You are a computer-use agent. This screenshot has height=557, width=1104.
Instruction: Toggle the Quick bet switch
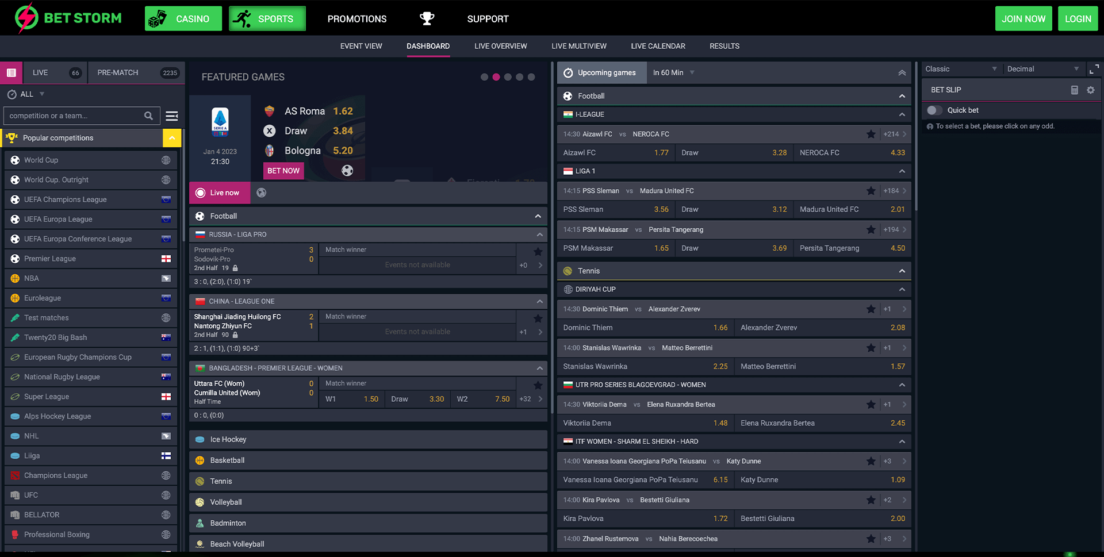[x=934, y=110]
